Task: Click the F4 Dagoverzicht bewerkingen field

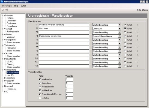Action: 64,36
